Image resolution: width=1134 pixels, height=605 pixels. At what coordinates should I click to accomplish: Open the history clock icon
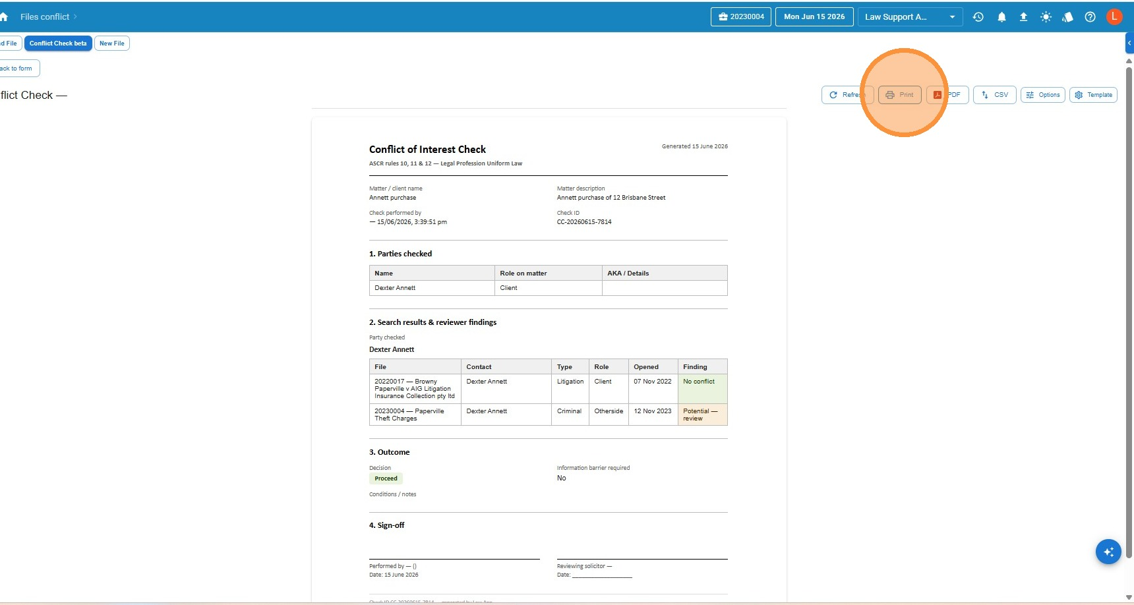coord(978,17)
